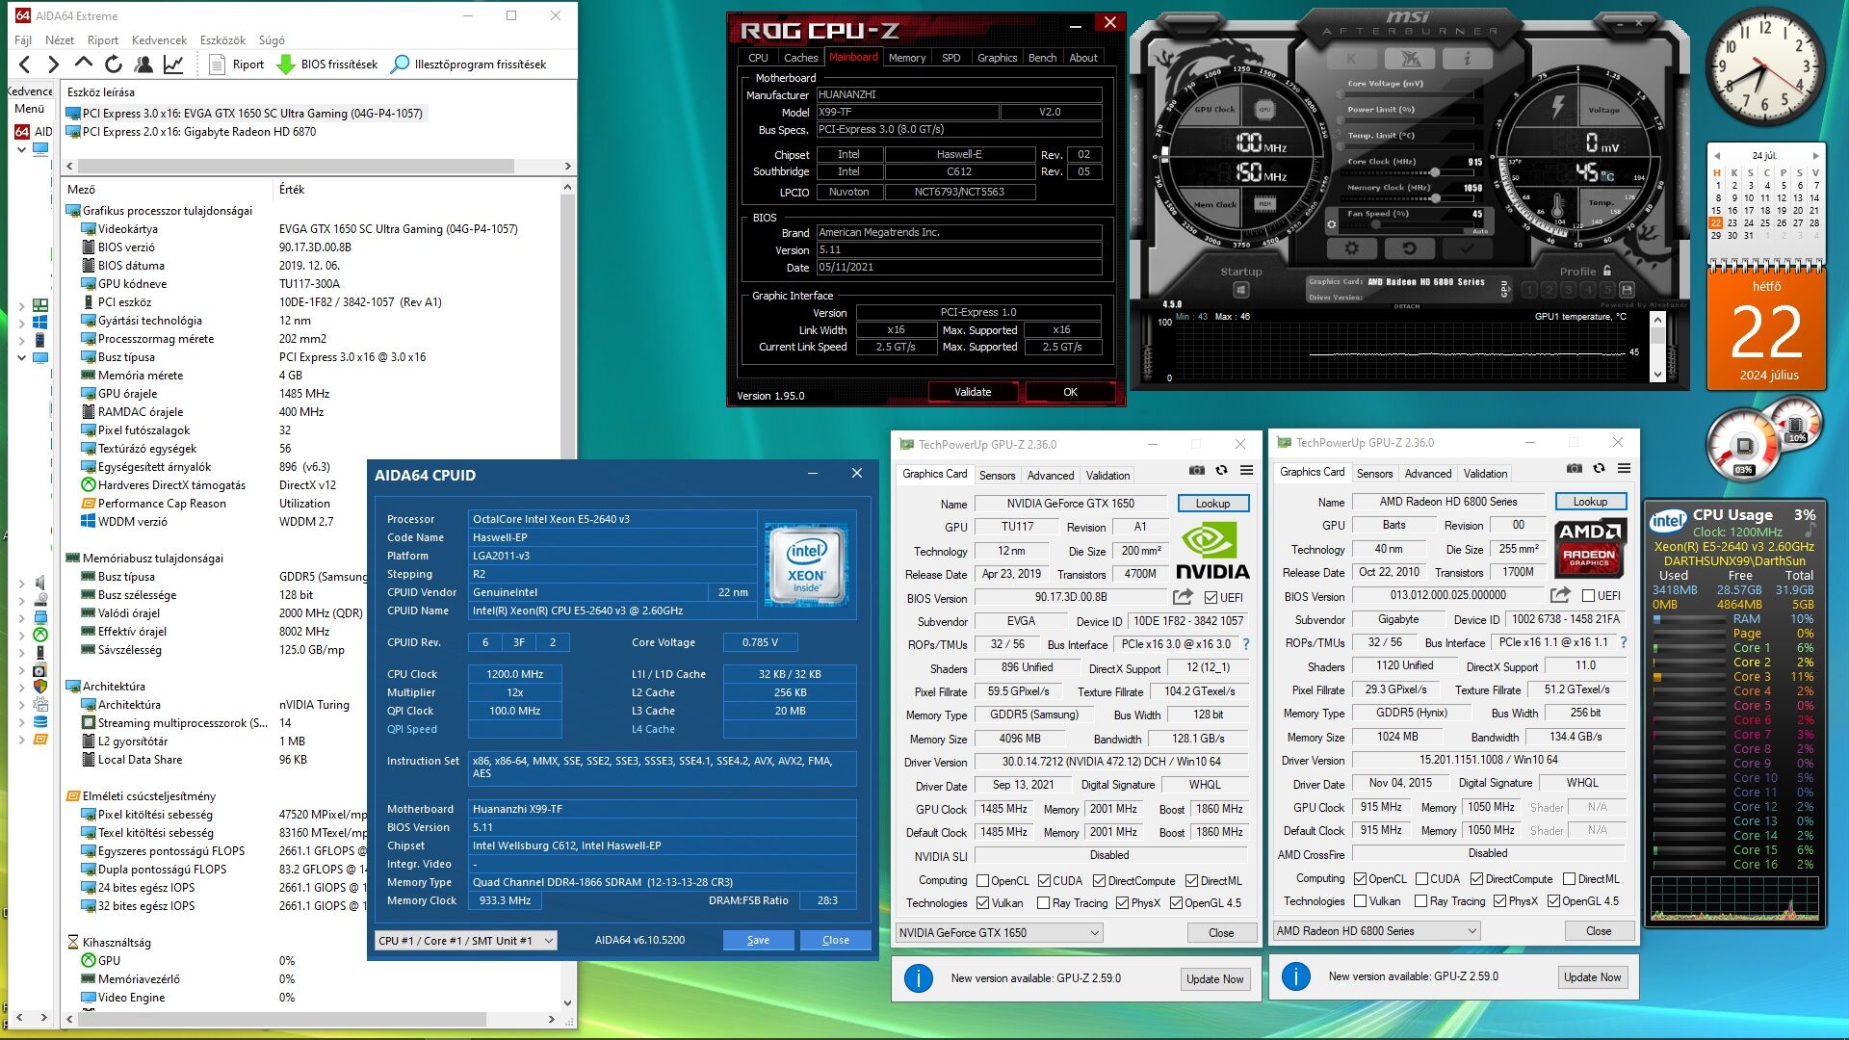Image resolution: width=1849 pixels, height=1040 pixels.
Task: Click Bus Interface question mark in NVIDIA GPU-Z
Action: pyautogui.click(x=1246, y=644)
